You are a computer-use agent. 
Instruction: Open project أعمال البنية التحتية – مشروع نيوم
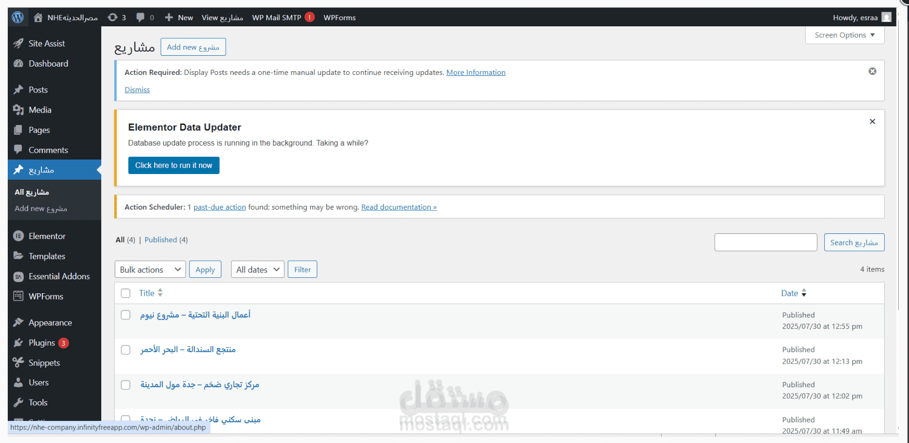(195, 314)
